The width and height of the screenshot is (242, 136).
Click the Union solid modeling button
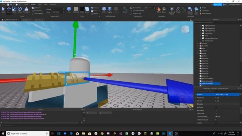pyautogui.click(x=104, y=9)
